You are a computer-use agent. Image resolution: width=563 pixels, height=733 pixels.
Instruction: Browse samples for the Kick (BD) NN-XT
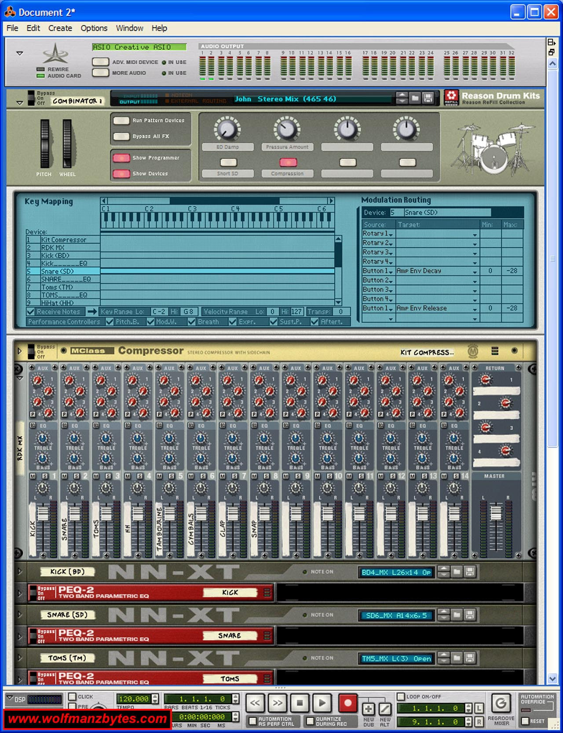pyautogui.click(x=457, y=572)
